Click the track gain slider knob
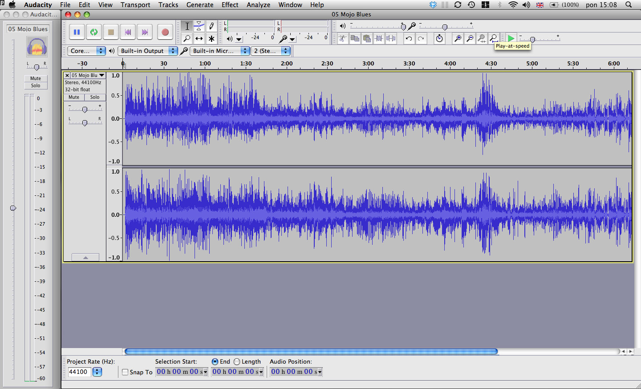 85,109
